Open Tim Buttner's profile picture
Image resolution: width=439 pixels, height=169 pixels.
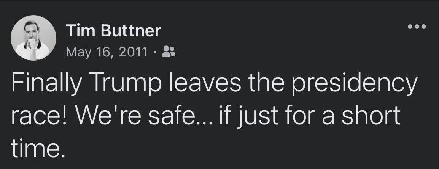(33, 38)
